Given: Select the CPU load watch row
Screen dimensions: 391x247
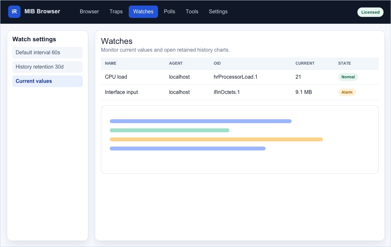Looking at the screenshot, I should (x=240, y=77).
